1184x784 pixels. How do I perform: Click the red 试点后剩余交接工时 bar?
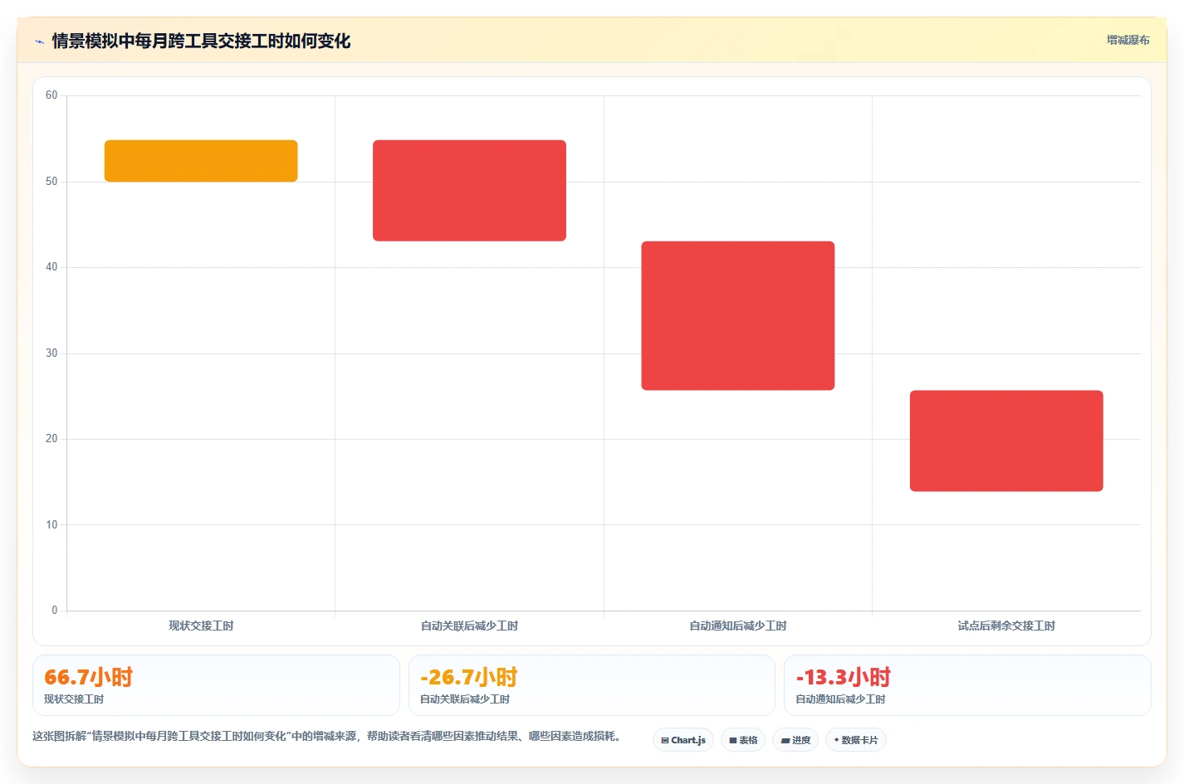tap(1006, 441)
